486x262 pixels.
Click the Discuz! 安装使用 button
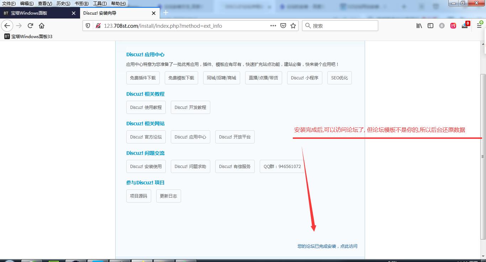(146, 167)
